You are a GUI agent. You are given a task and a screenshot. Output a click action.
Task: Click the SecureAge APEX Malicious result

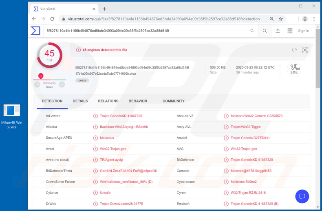click(x=107, y=138)
